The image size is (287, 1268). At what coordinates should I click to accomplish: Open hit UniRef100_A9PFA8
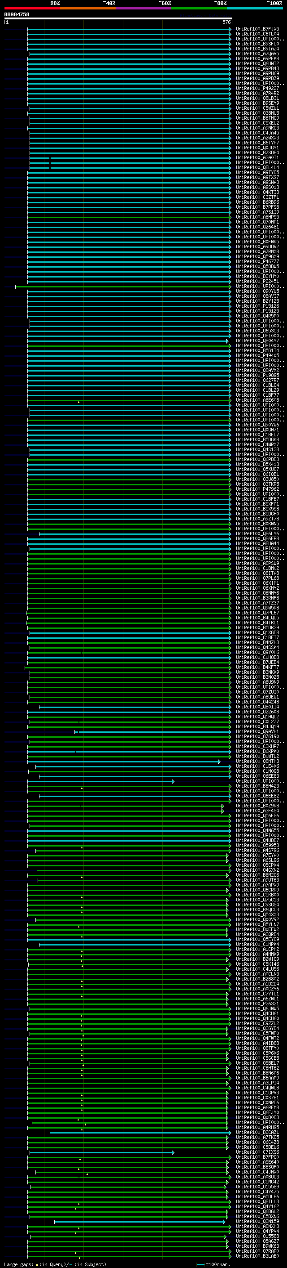[x=257, y=58]
